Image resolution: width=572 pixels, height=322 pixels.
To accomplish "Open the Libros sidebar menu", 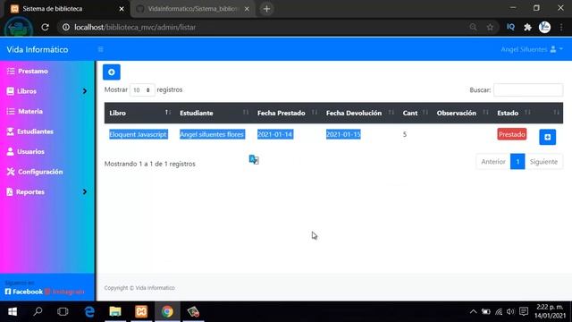I will click(x=27, y=91).
